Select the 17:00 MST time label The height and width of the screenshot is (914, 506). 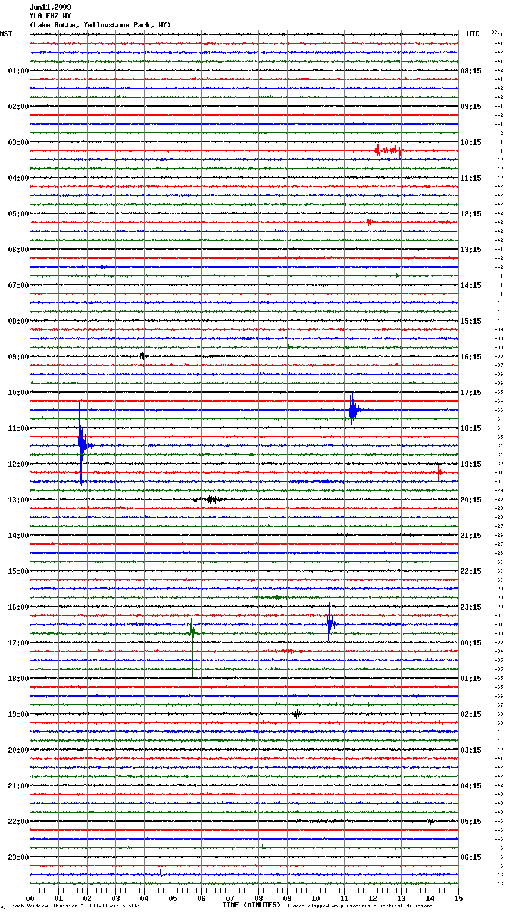pos(18,643)
